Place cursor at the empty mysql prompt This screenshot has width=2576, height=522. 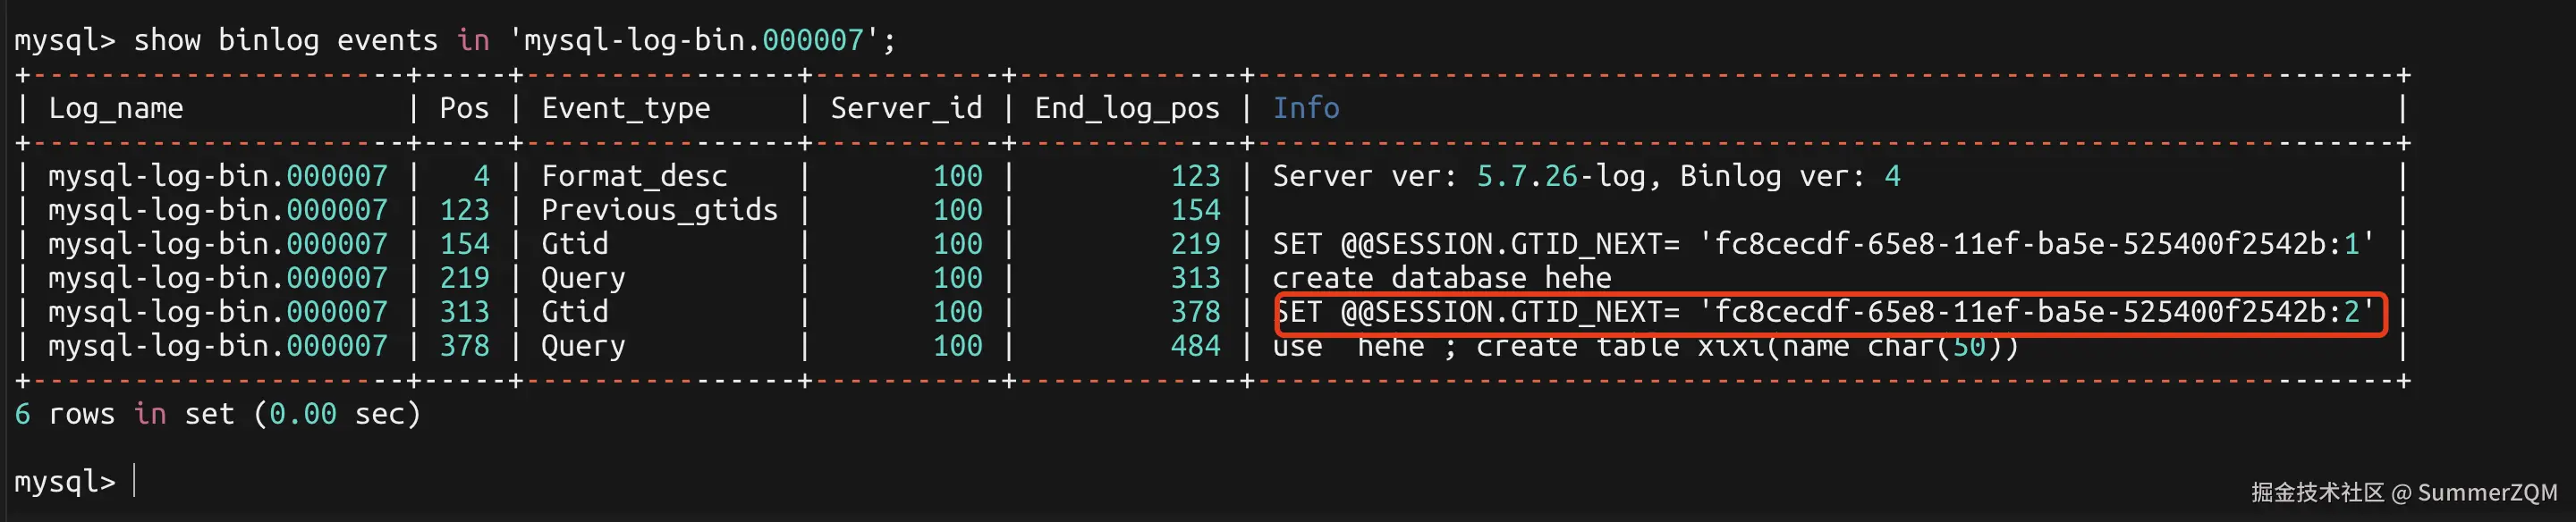(134, 482)
